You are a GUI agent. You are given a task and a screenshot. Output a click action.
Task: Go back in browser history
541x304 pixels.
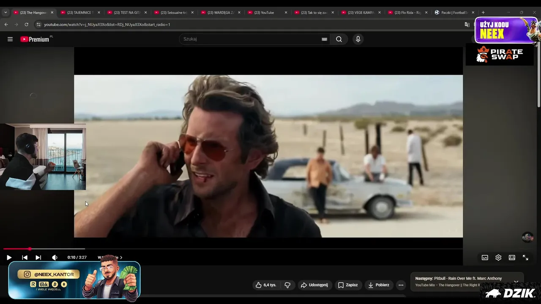click(6, 24)
